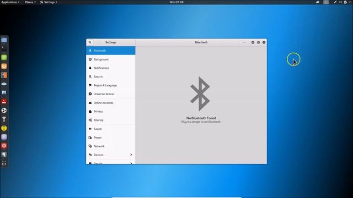Click the lavender square dock icon
Viewport: 353px width, 198px height.
(x=4, y=137)
